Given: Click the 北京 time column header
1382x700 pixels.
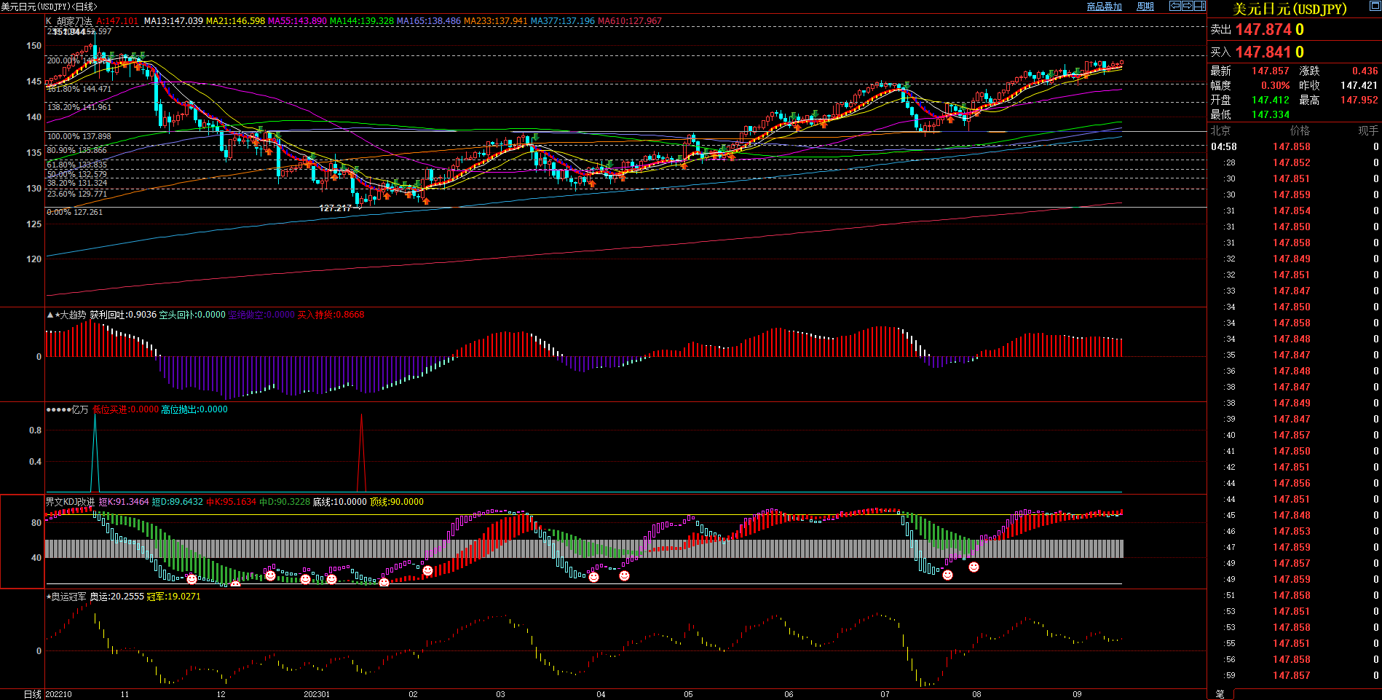Looking at the screenshot, I should coord(1220,130).
